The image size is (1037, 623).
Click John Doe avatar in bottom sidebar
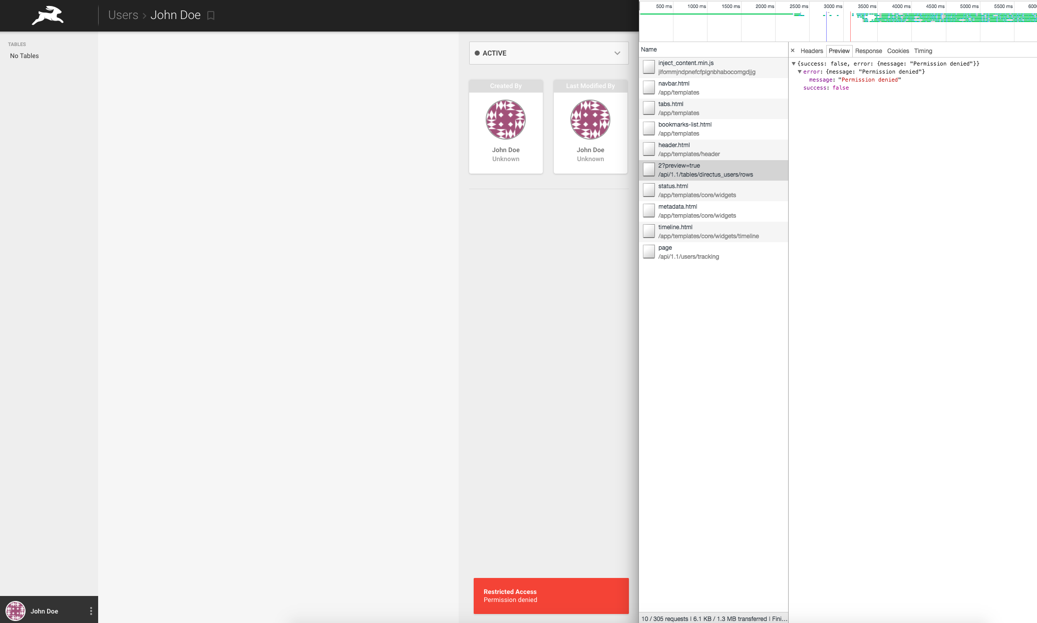[x=16, y=611]
